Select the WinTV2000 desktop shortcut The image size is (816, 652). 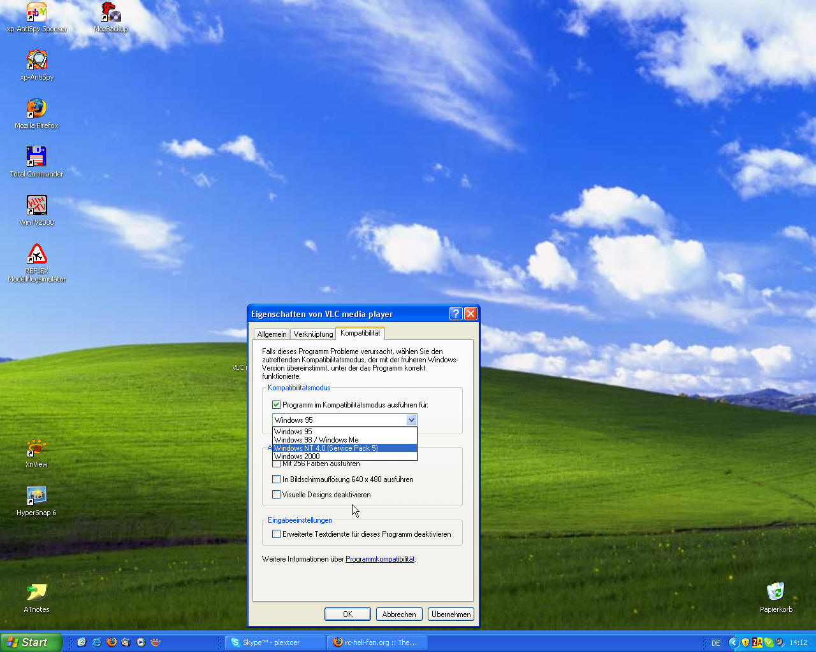[36, 205]
